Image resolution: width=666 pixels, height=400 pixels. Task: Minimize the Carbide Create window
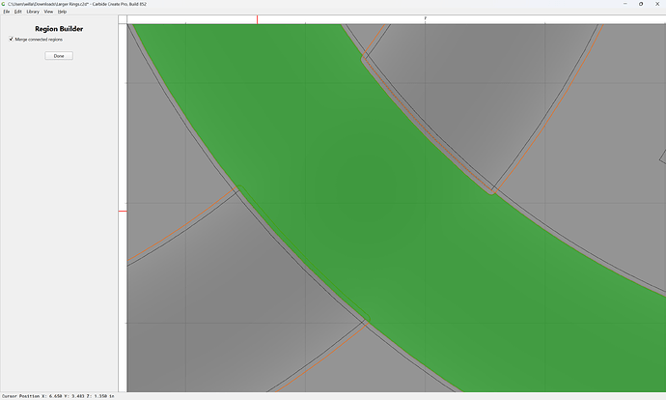click(625, 4)
